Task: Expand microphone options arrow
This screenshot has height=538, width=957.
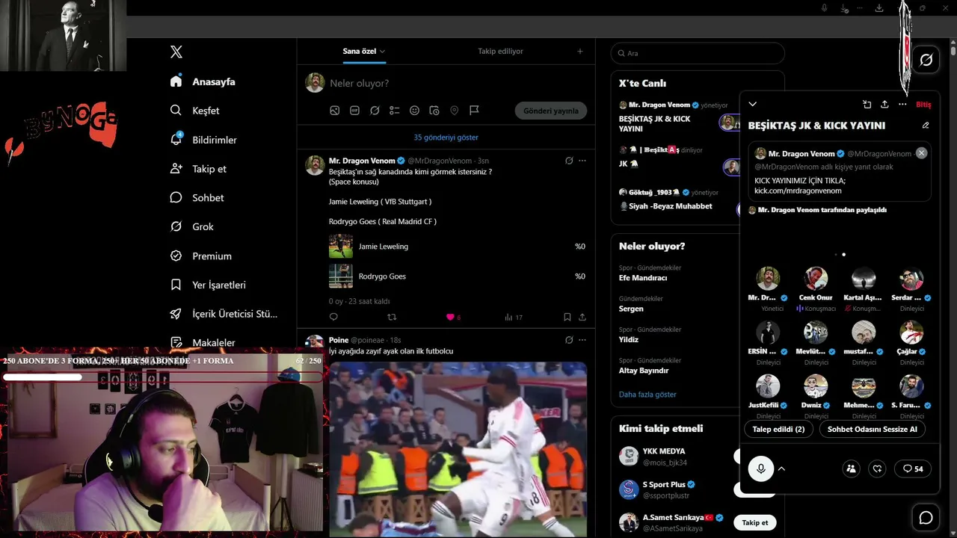Action: pyautogui.click(x=781, y=469)
